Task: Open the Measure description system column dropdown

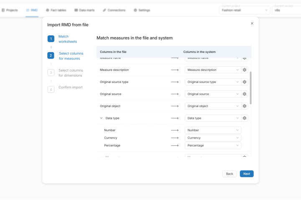Action: pos(213,70)
